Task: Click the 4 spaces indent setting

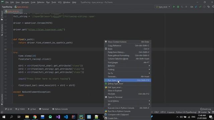Action: [x=171, y=112]
